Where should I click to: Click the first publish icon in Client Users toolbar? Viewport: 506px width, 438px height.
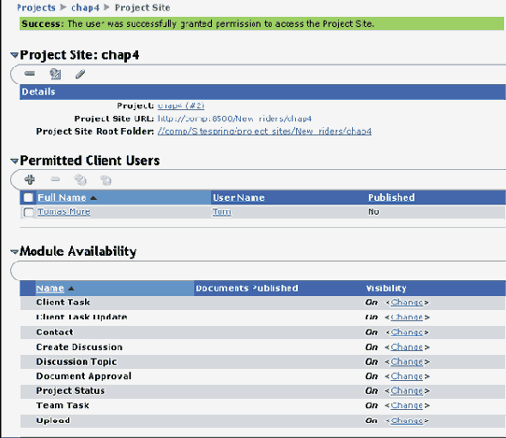[80, 180]
